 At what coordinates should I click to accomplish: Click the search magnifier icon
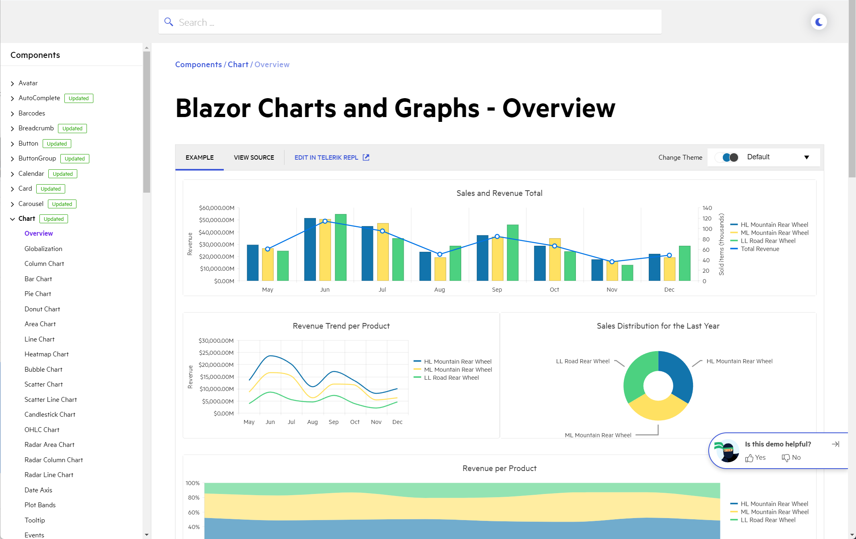tap(169, 22)
